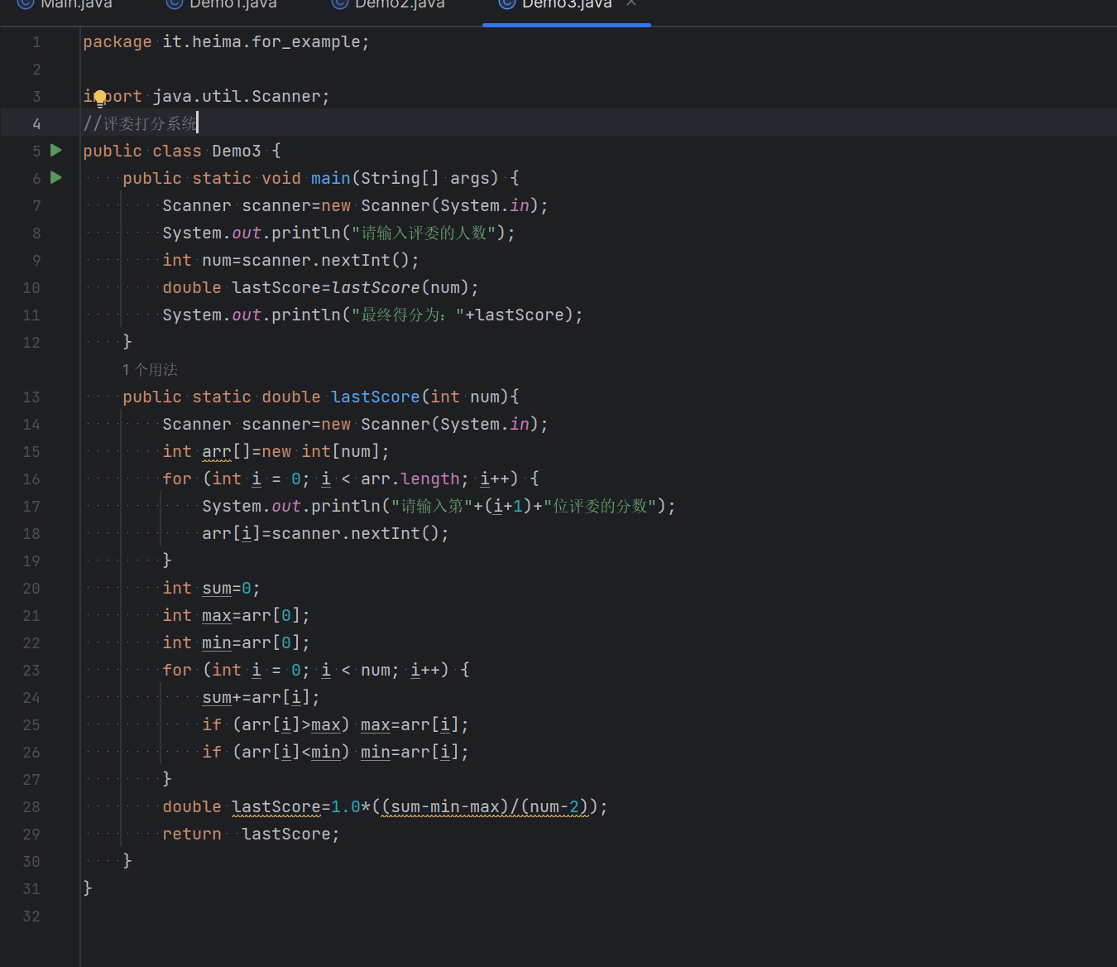Click the string "请输入评委的人数"
The height and width of the screenshot is (967, 1117).
[x=424, y=233]
